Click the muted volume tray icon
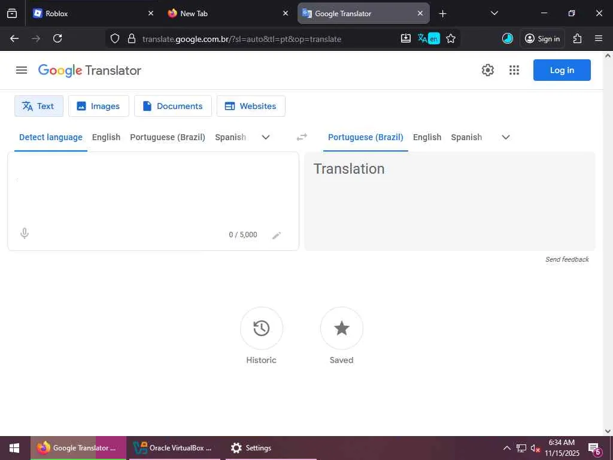 tap(535, 448)
